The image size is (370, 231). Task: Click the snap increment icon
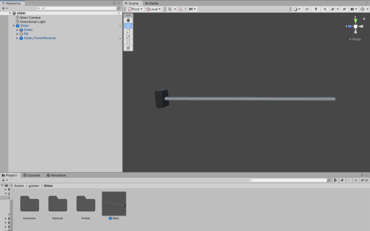(x=181, y=9)
